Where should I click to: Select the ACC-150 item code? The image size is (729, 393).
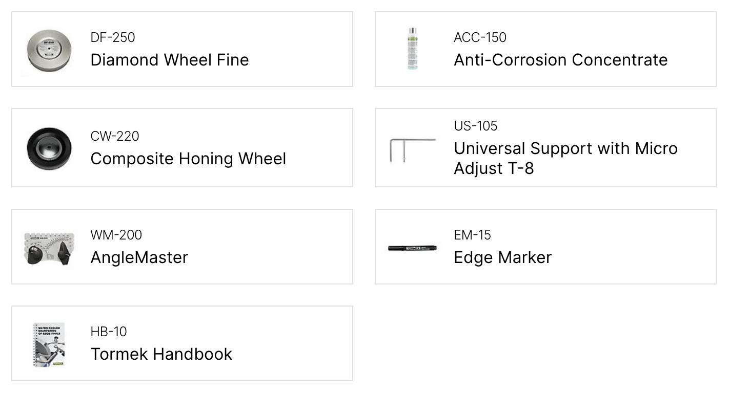point(480,37)
